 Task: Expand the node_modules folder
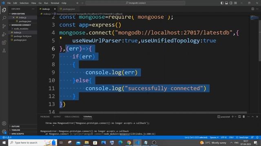pyautogui.click(x=23, y=29)
